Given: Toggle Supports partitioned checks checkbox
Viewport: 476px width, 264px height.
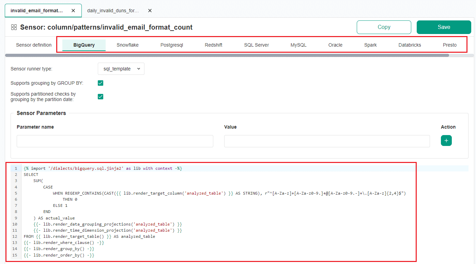Looking at the screenshot, I should [101, 97].
